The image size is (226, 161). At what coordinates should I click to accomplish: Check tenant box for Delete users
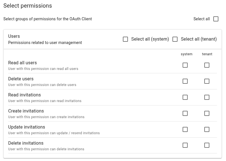tap(207, 81)
